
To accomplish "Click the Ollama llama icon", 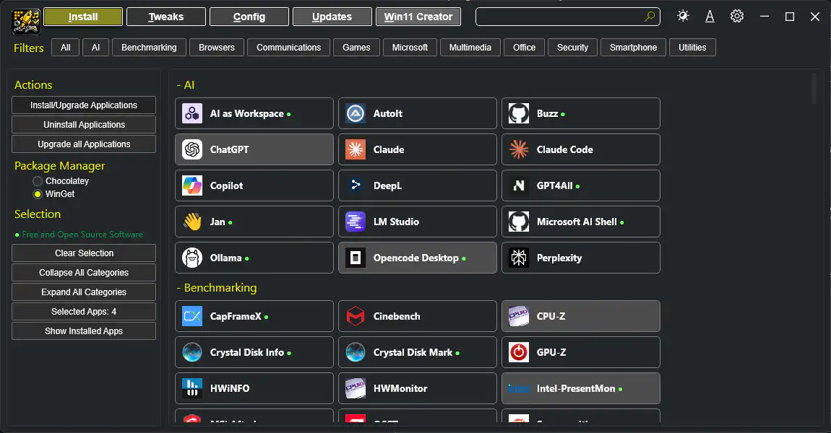I will pyautogui.click(x=191, y=258).
